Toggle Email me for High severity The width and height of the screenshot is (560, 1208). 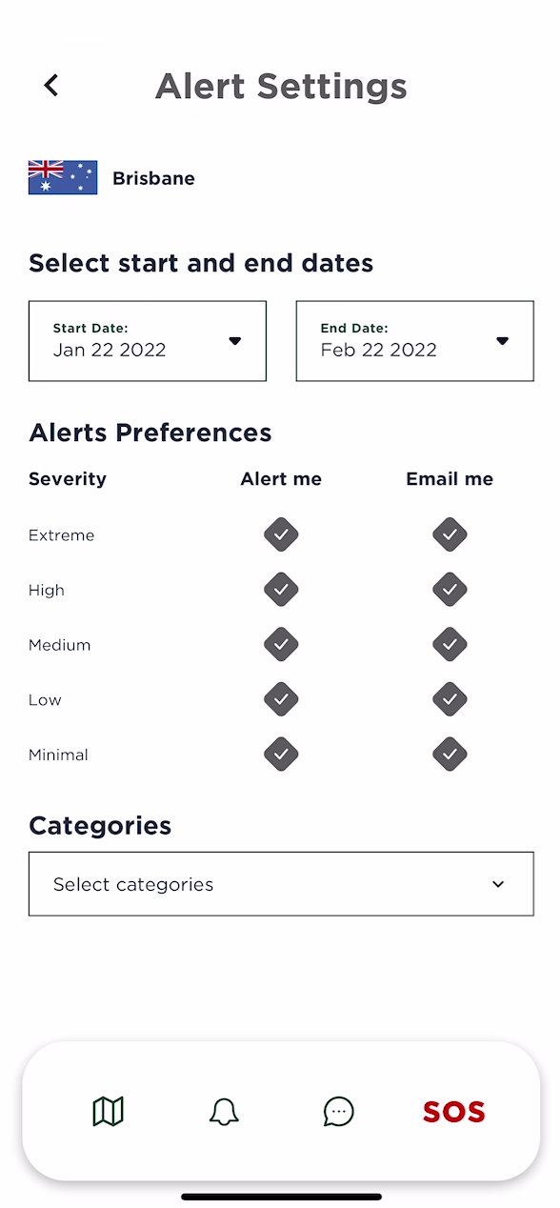[450, 589]
